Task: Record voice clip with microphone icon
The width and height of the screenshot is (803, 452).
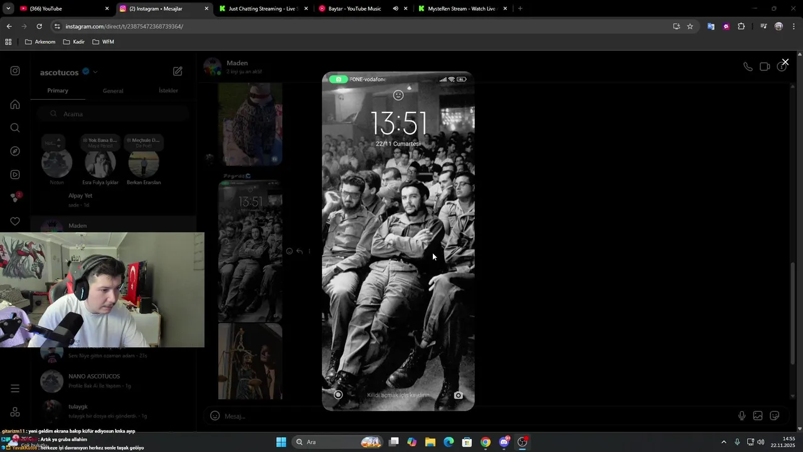Action: [742, 416]
